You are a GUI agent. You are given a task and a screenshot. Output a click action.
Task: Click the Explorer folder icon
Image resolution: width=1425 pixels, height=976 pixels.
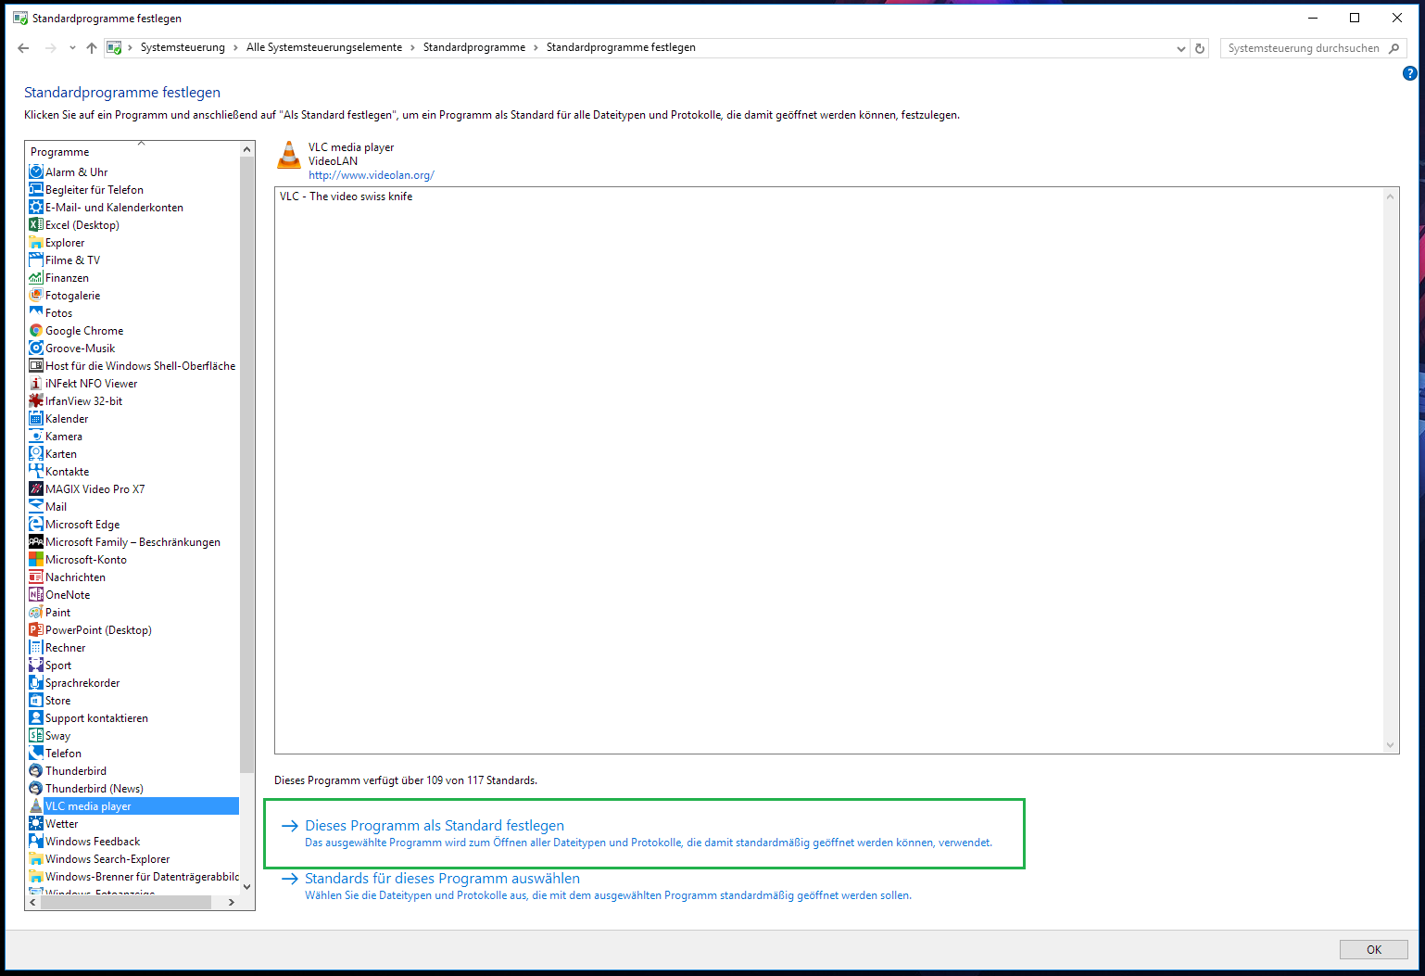36,242
